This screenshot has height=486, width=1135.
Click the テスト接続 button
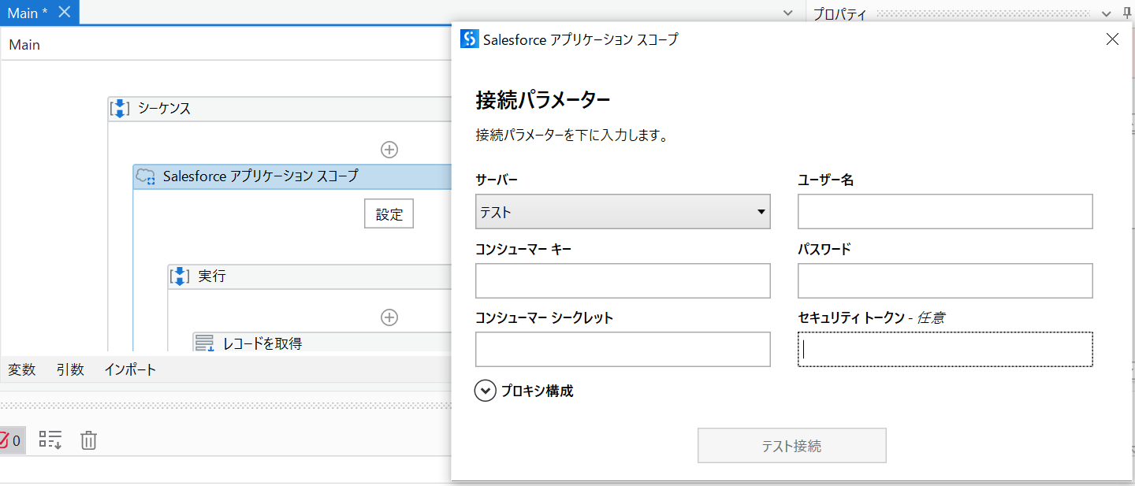[791, 446]
